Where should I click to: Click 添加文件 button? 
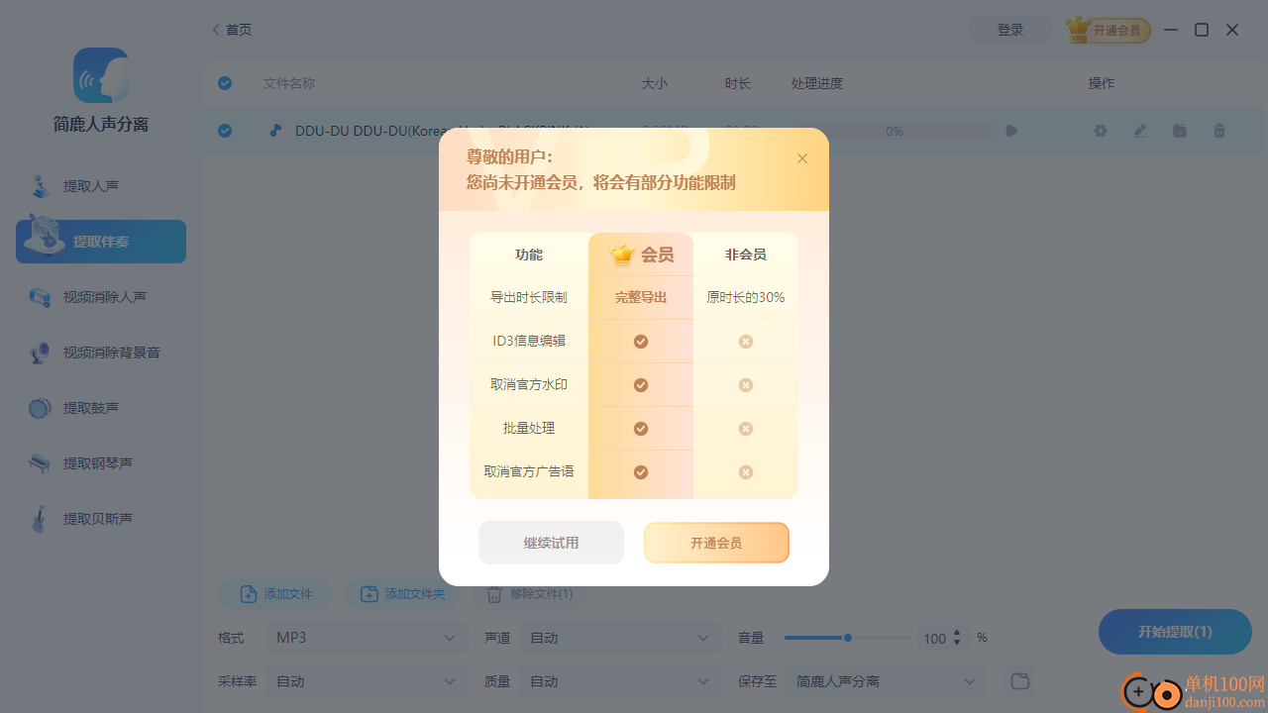click(x=276, y=594)
